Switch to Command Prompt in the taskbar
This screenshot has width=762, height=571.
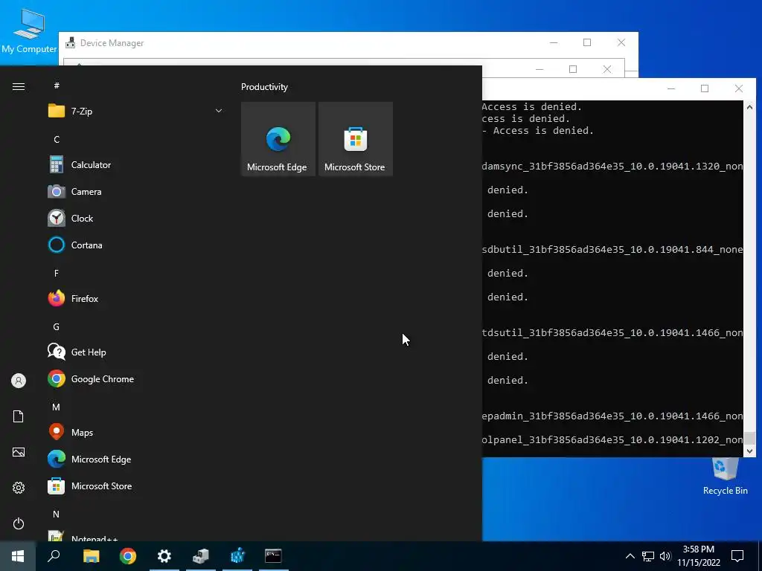[274, 556]
